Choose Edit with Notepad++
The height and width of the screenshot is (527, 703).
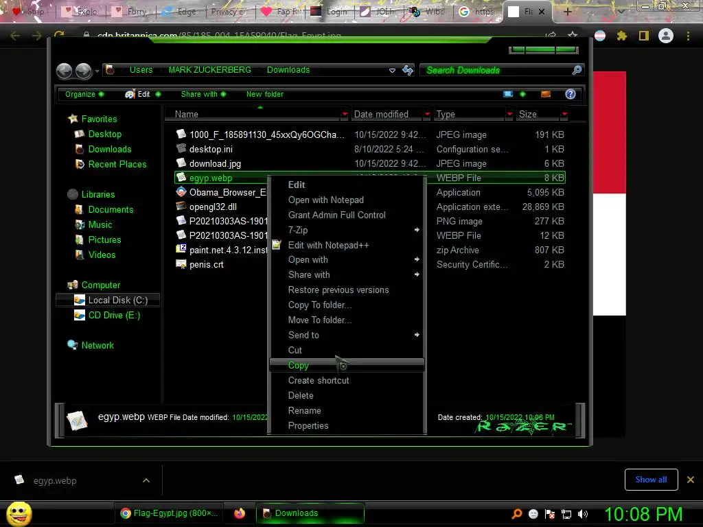click(x=347, y=245)
